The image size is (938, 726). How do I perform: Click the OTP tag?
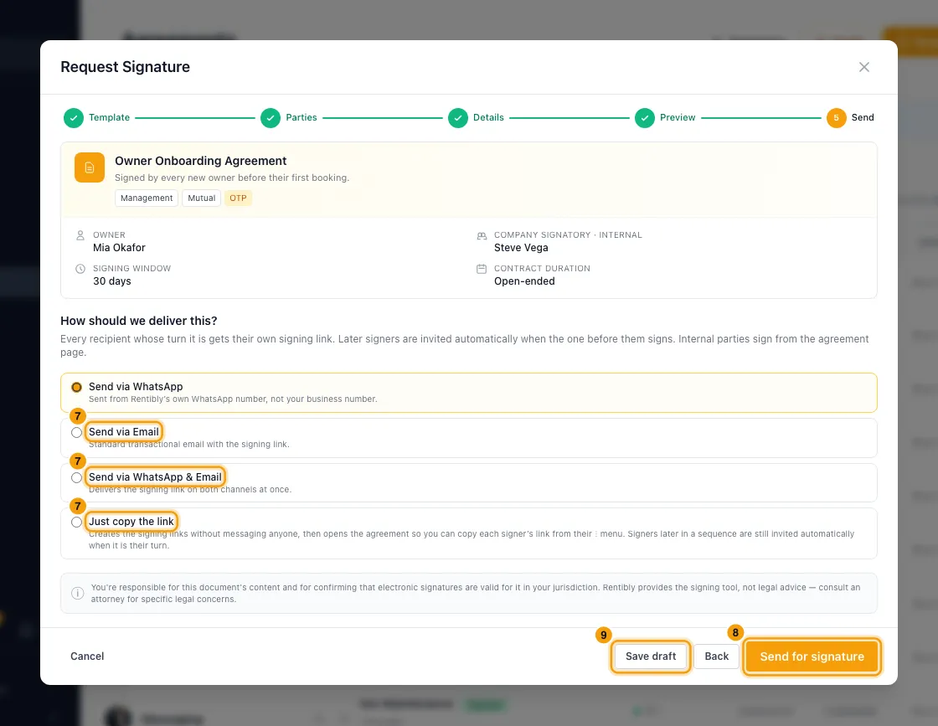point(238,198)
